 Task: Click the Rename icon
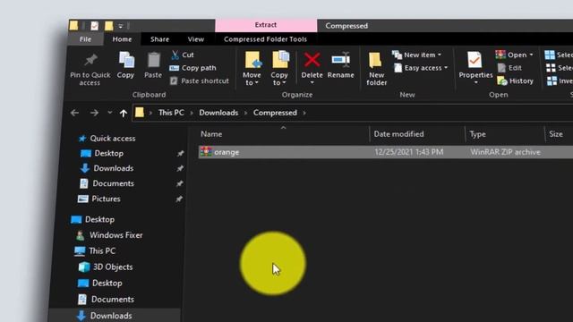(340, 60)
